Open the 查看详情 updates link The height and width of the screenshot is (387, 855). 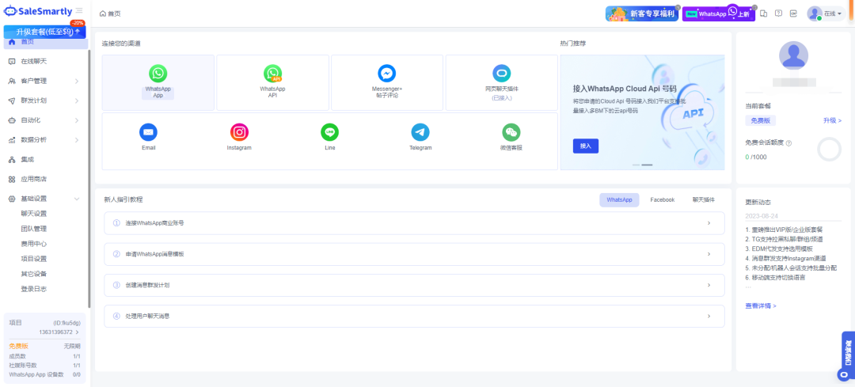point(761,305)
